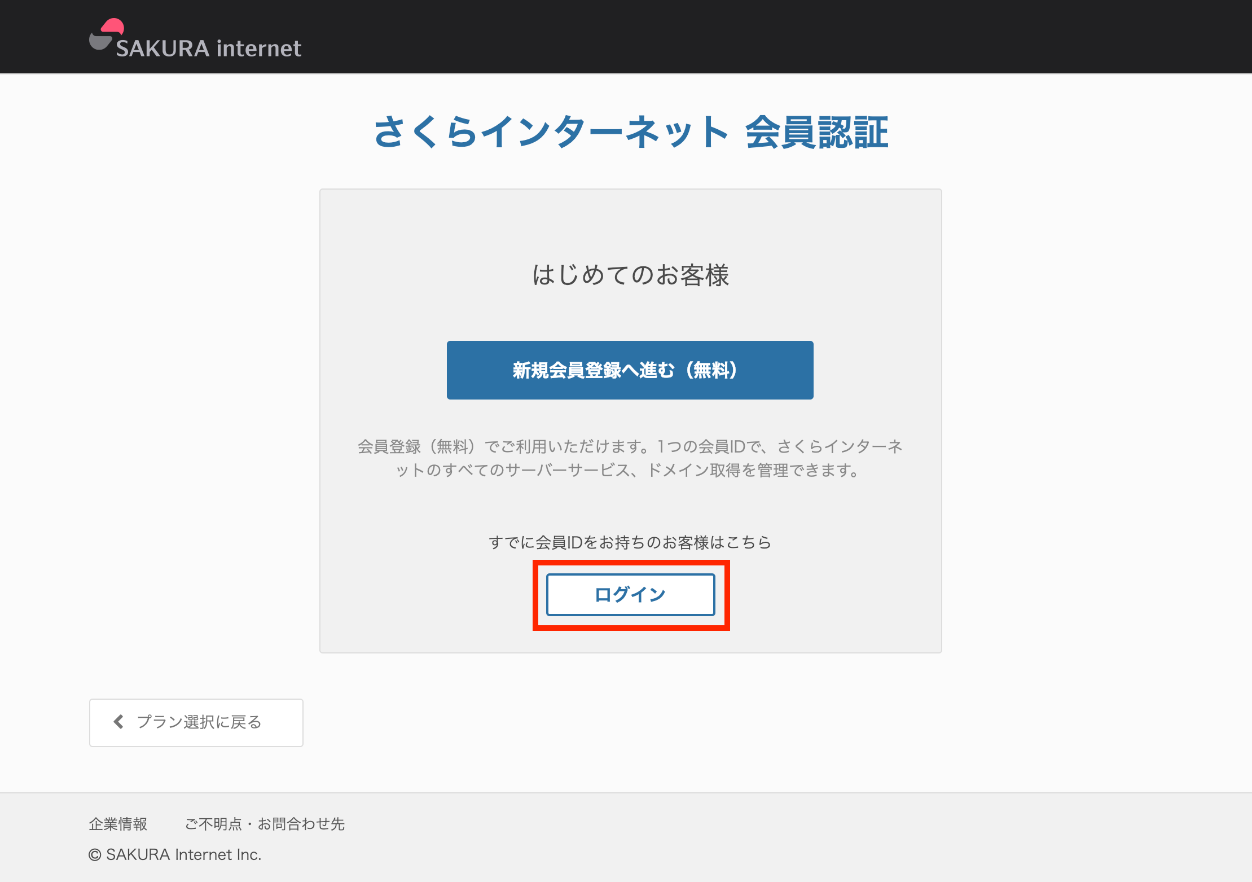Click the 会員登録（無料）description paragraph

(x=630, y=458)
